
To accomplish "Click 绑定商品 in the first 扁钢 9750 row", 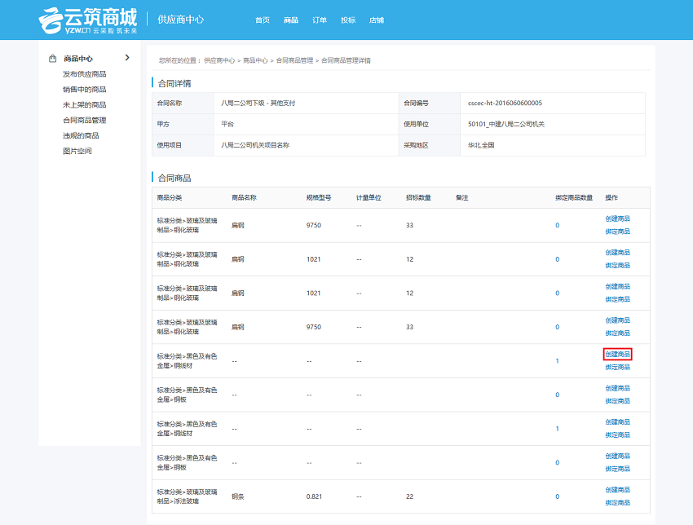I will click(617, 232).
